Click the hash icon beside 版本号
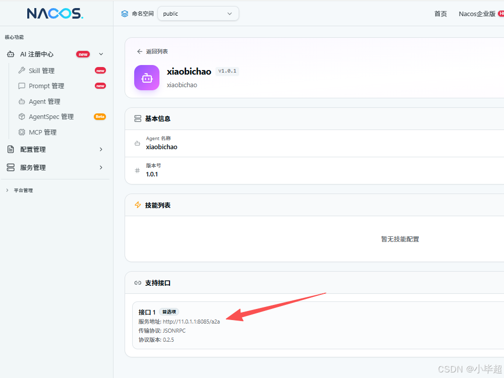504x378 pixels. click(x=137, y=170)
